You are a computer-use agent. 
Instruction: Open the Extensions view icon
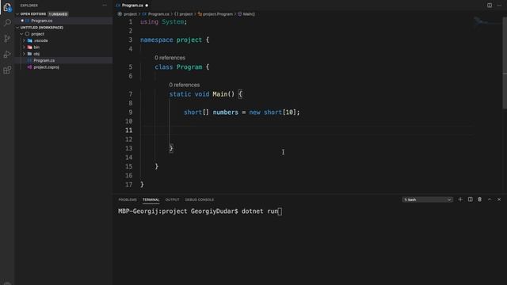click(x=7, y=70)
